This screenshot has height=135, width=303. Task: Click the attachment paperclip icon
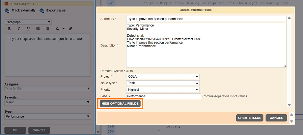pos(70,29)
